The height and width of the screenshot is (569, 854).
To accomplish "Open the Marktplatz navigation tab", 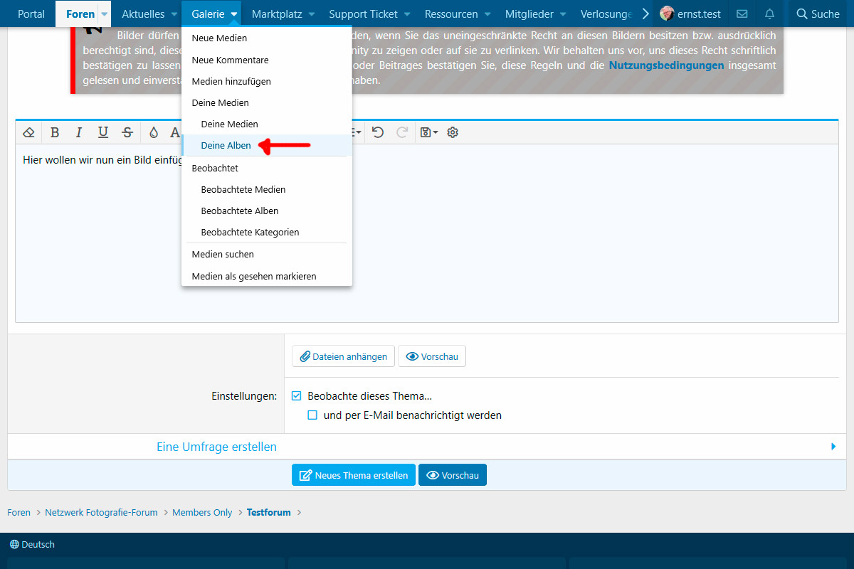I will [x=277, y=14].
